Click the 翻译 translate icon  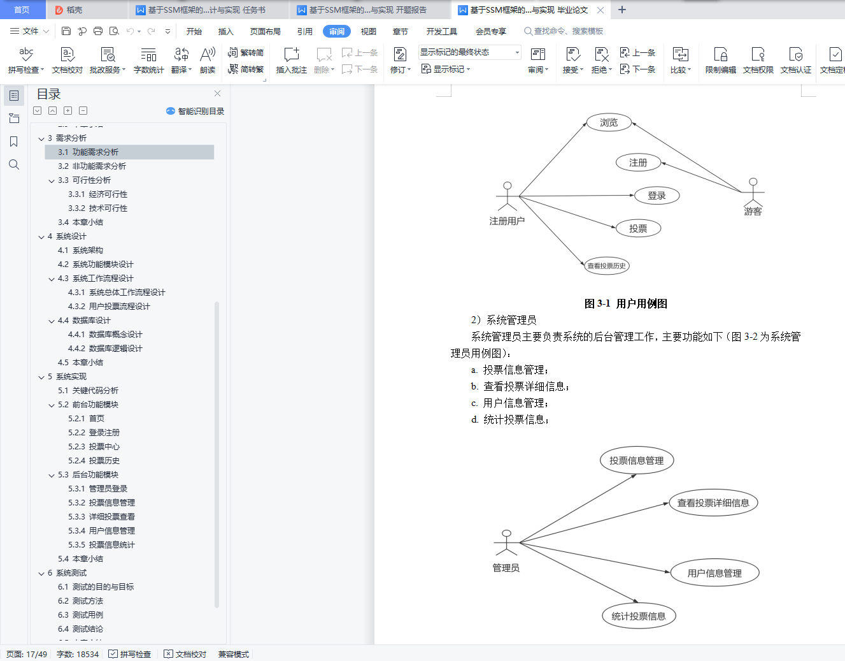click(x=181, y=61)
